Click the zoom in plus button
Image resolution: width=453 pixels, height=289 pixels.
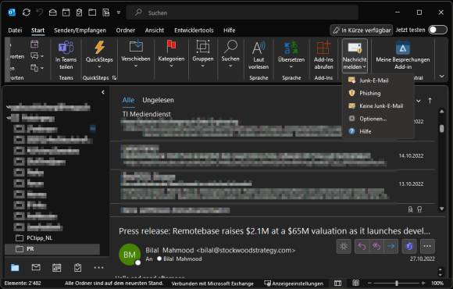coord(423,284)
